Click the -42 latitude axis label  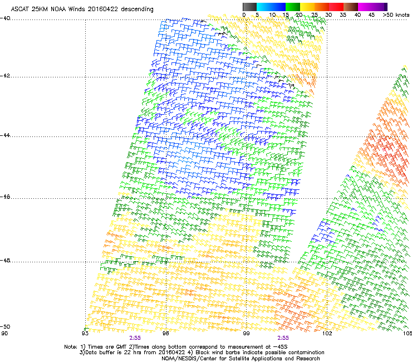pos(5,76)
